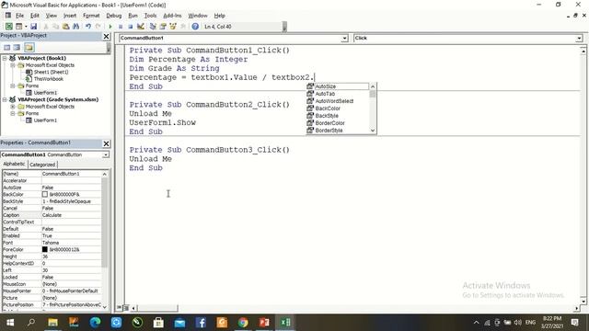This screenshot has width=589, height=331.
Task: Collapse the VBAProject (Book1) tree node
Action: [5, 58]
